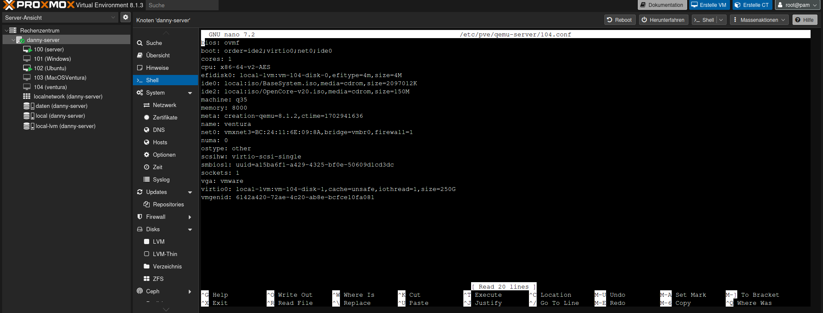Click the Ceph icon
Screen dimensions: 823x313
[x=140, y=291]
